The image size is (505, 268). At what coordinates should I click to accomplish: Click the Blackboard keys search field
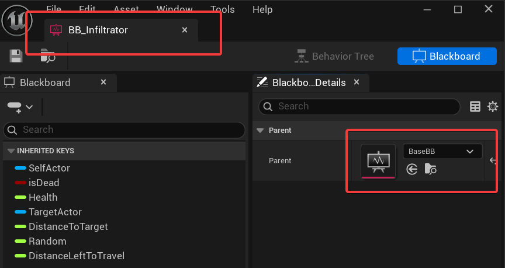pos(124,129)
